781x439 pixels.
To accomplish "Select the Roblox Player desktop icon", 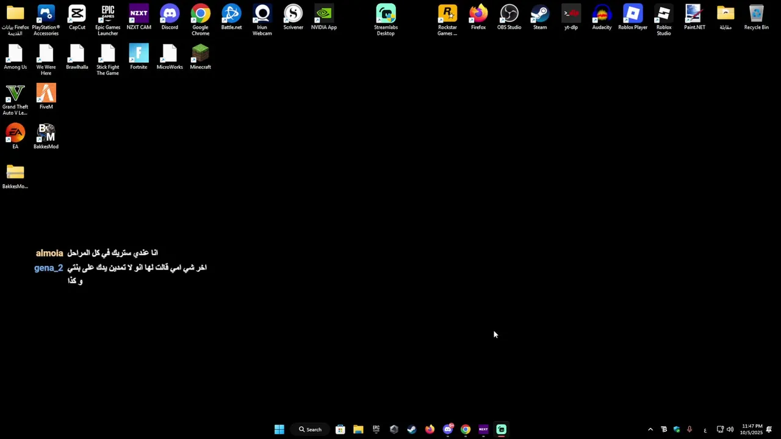I will coord(633,17).
